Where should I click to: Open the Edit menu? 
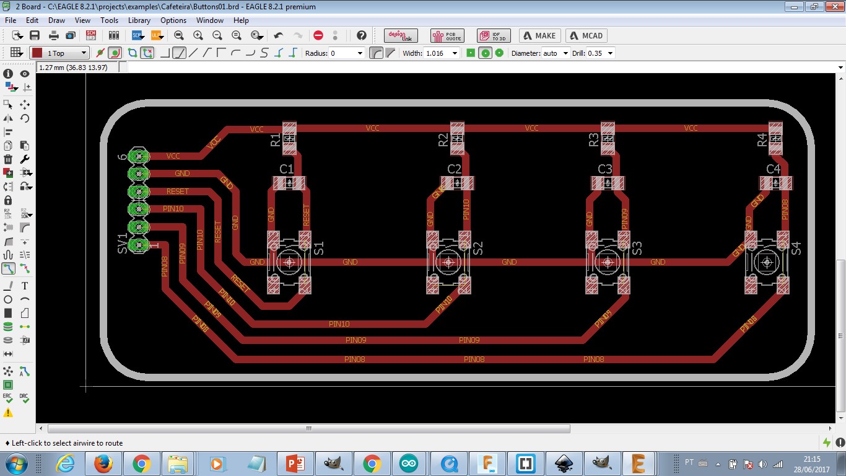tap(32, 20)
